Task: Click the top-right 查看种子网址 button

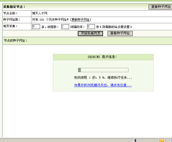Action: pyautogui.click(x=161, y=7)
